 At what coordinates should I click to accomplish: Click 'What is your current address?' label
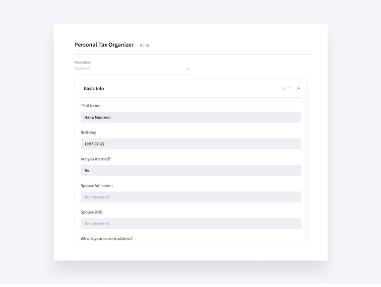click(107, 239)
